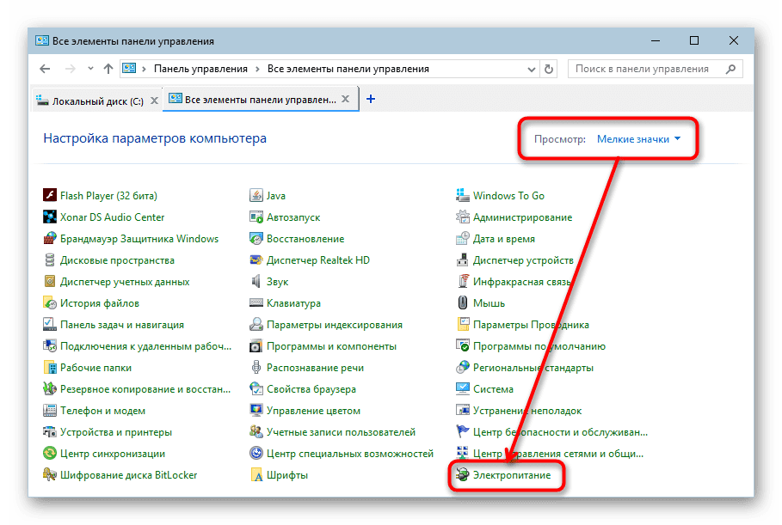Click the Распознавание речи microphone icon
Viewport: 782px width, 525px height.
coord(256,367)
